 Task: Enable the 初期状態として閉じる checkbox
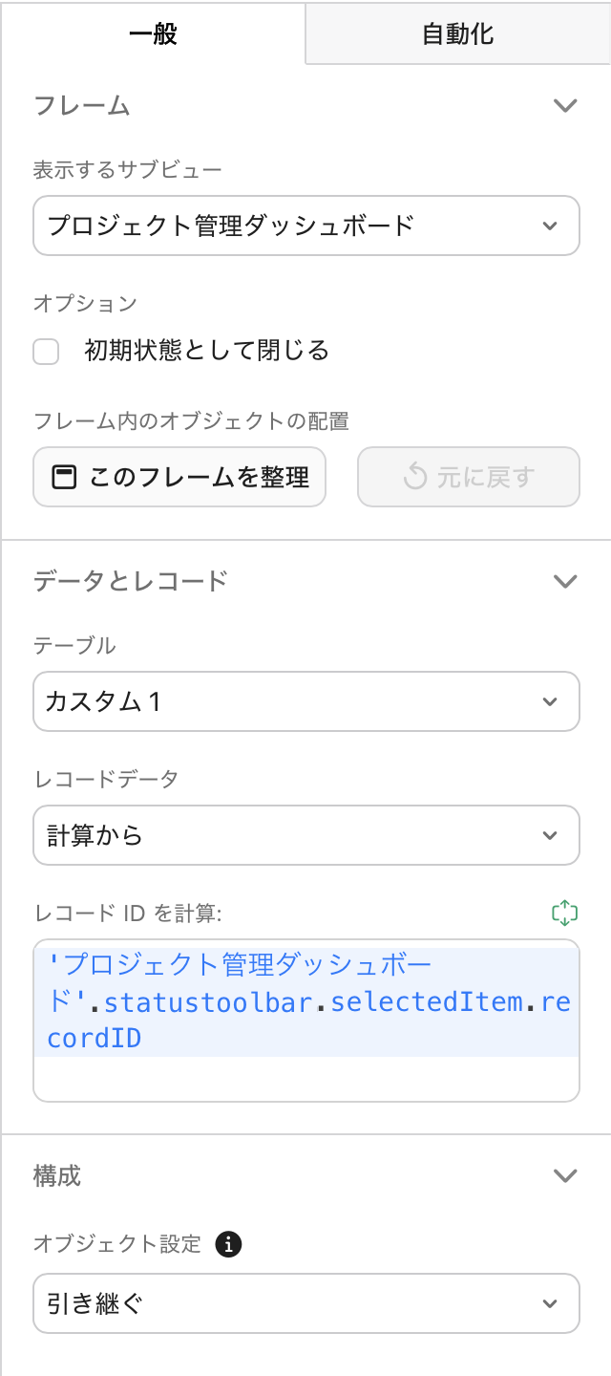click(x=45, y=353)
